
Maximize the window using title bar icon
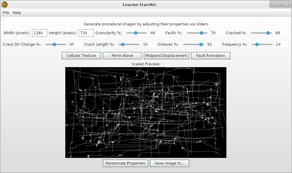280,5
